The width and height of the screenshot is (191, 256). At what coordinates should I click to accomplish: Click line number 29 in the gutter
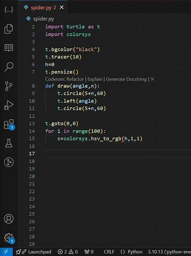(x=32, y=244)
